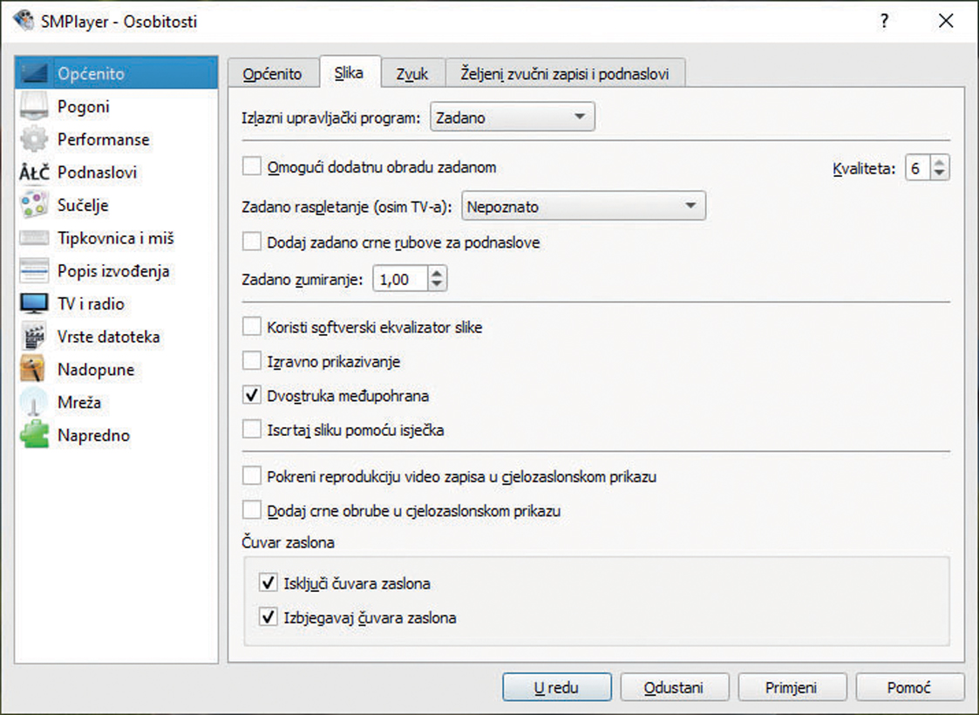
Task: Select the Vrste datoteka clapperboard icon
Action: click(34, 337)
